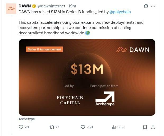Screen dimensions: 164x136
Task: Click the DAWN wave logo inside the banner
Action: pyautogui.click(x=122, y=50)
